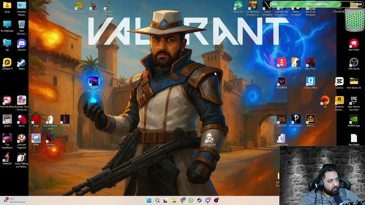
Task: Open Google Chrome from the taskbar
Action: (182, 201)
